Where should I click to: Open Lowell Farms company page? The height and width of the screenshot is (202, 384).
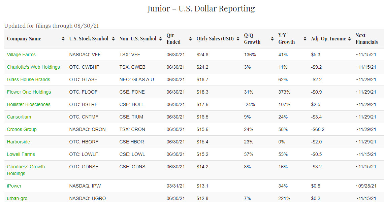[x=21, y=154]
